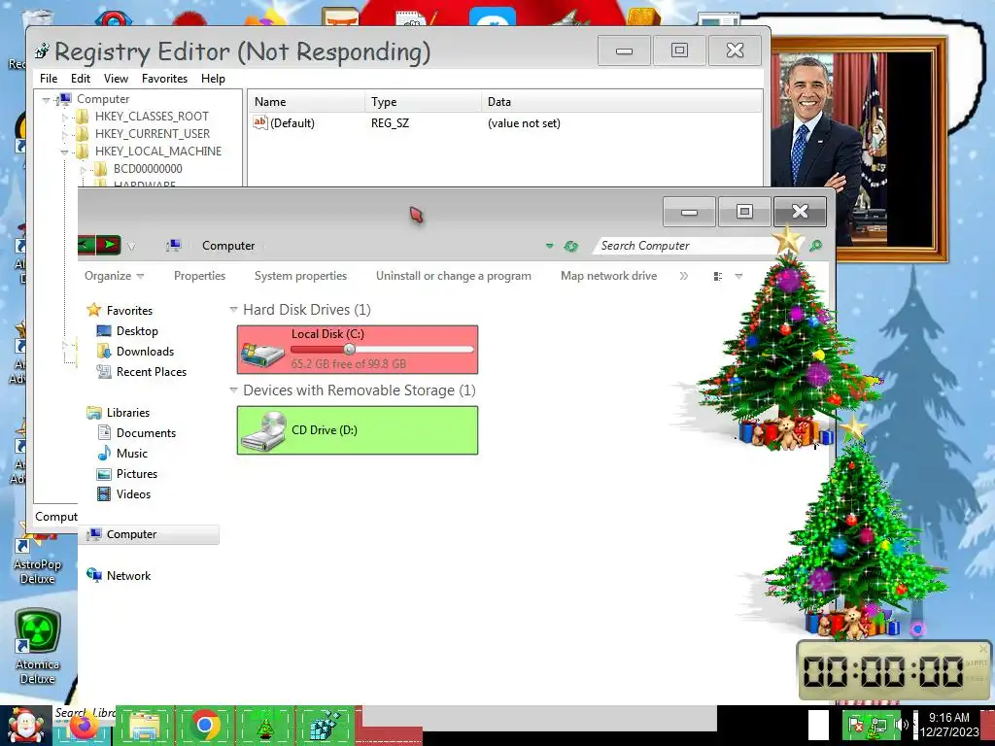Image resolution: width=995 pixels, height=746 pixels.
Task: Switch to Registry Editor taskbar icon
Action: (x=326, y=726)
